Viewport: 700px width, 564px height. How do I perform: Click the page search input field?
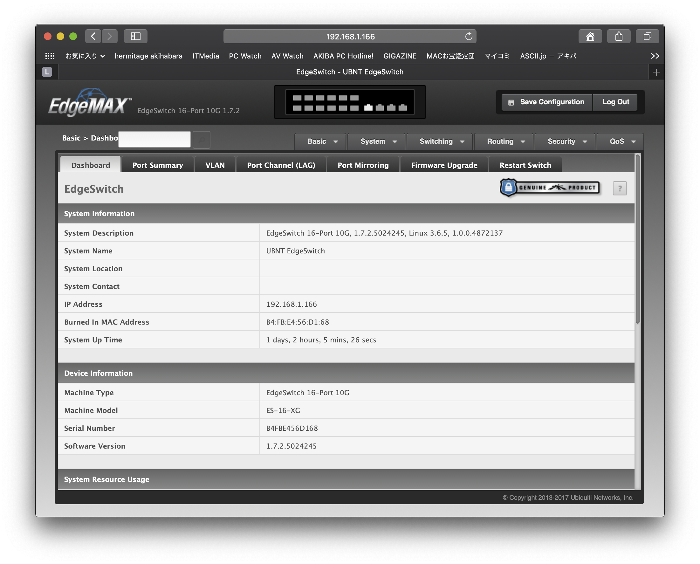pos(154,139)
